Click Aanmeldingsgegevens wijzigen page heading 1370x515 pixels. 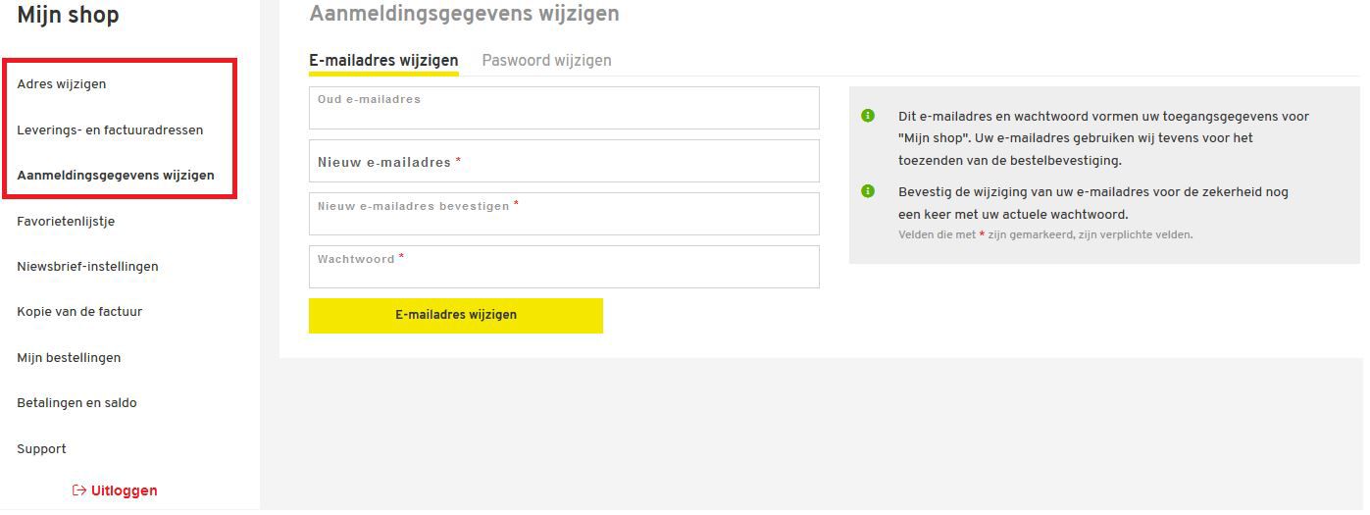pyautogui.click(x=464, y=14)
